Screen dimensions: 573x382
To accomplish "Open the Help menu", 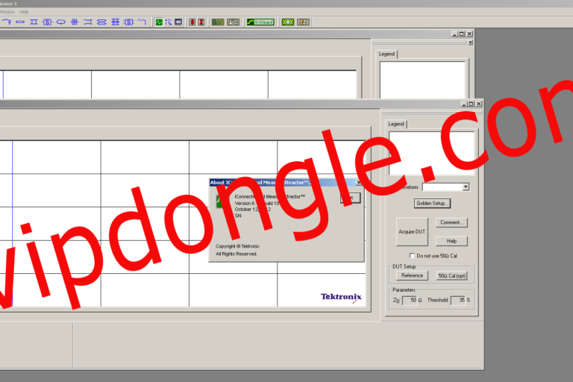I will [x=24, y=12].
